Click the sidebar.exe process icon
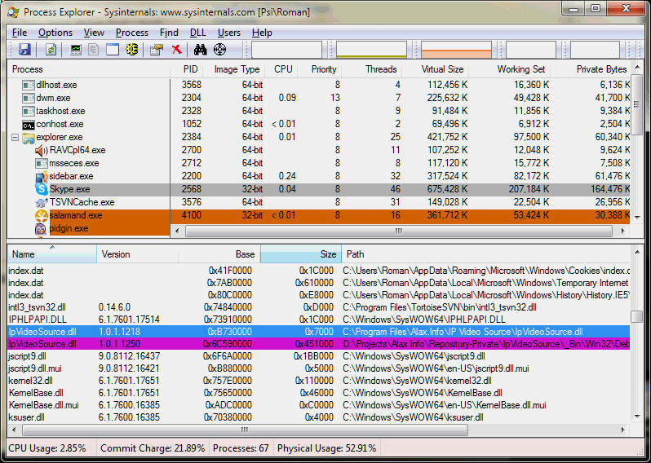The image size is (651, 463). pos(42,176)
